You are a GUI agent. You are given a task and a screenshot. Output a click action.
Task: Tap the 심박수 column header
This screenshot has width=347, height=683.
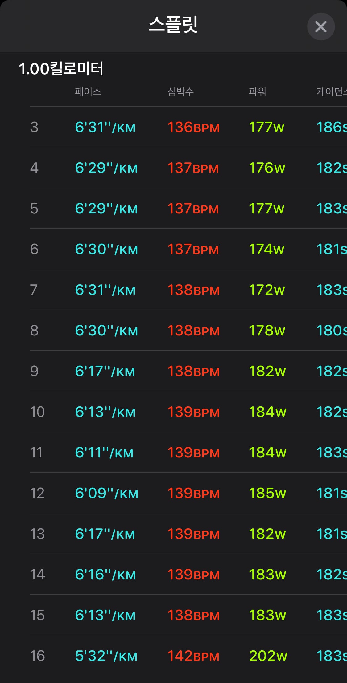[180, 91]
